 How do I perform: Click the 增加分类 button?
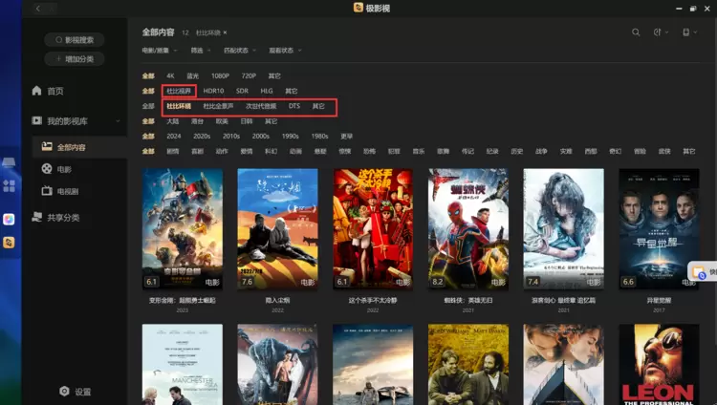click(74, 59)
